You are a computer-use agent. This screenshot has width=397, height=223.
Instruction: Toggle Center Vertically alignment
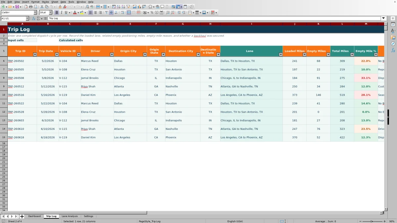click(111, 13)
